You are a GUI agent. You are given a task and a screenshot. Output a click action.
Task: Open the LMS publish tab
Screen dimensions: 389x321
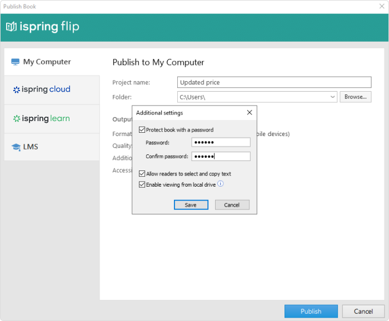52,147
